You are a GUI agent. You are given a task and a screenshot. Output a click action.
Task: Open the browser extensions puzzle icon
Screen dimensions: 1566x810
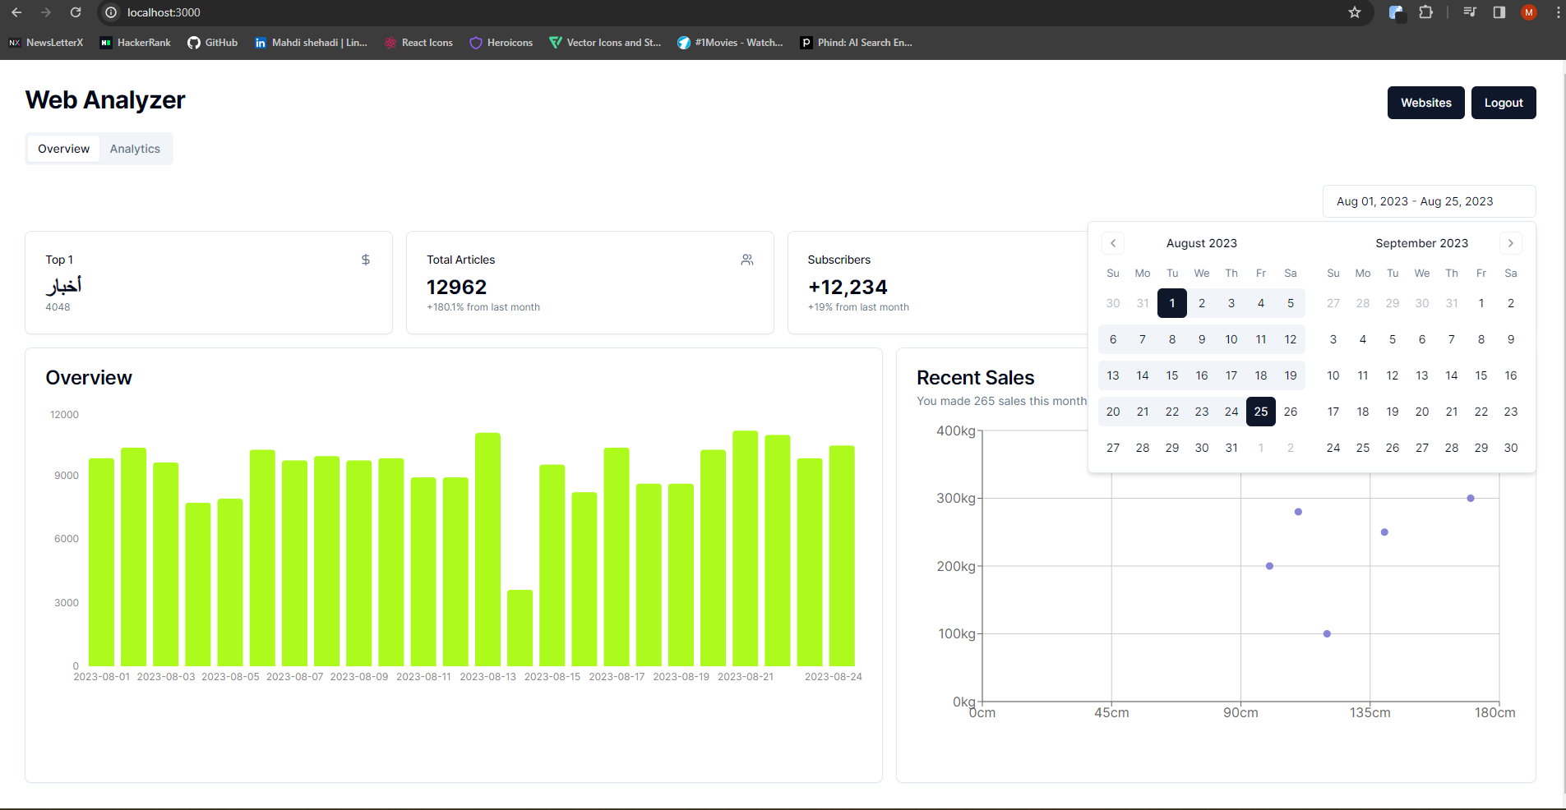(1426, 12)
